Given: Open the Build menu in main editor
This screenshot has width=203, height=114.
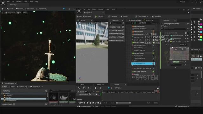Looking at the screenshot, I should click(31, 2).
